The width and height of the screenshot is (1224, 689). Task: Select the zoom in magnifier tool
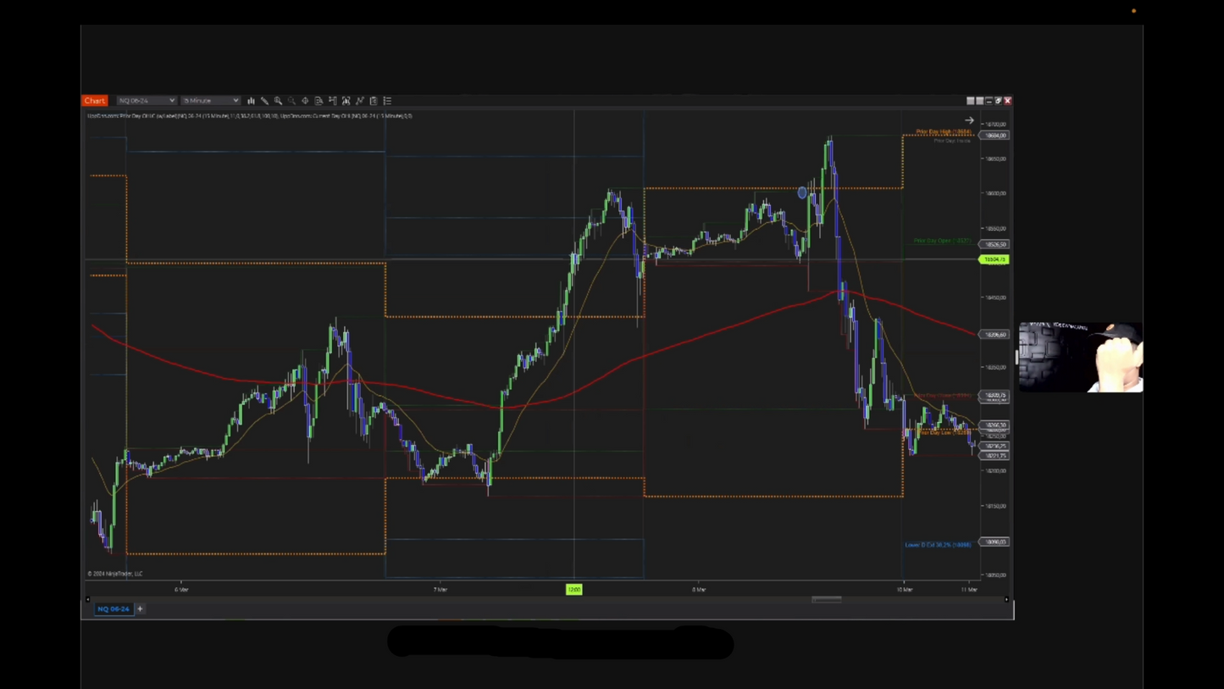pos(278,101)
